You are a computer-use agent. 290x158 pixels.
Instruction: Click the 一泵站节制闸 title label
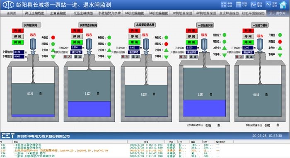coord(260,25)
